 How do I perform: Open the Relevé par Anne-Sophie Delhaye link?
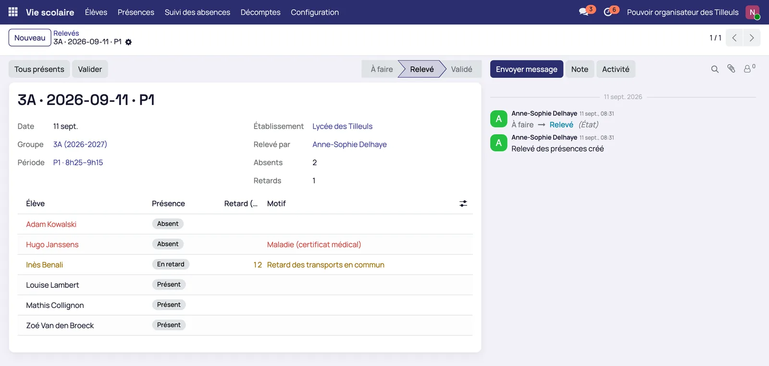(349, 144)
